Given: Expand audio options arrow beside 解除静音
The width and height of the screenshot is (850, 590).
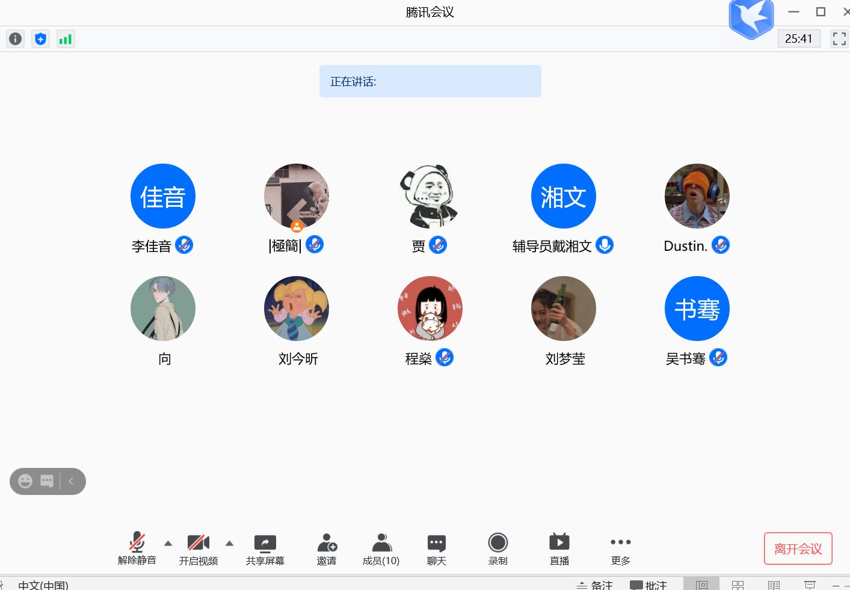Looking at the screenshot, I should tap(168, 543).
